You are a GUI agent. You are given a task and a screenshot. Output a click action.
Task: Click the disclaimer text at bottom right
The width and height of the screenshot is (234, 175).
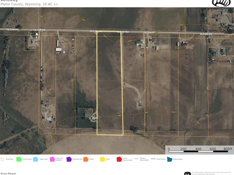tap(211, 173)
